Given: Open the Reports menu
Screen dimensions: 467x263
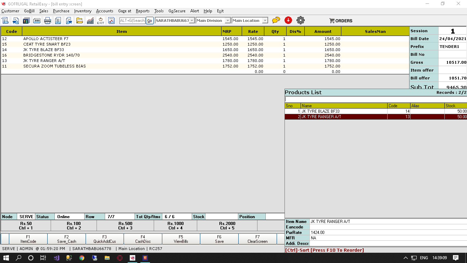Looking at the screenshot, I should pos(142,11).
